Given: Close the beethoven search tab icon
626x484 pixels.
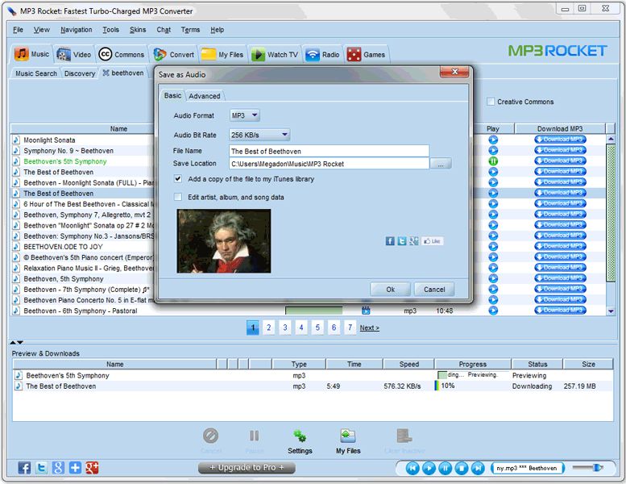Looking at the screenshot, I should 106,73.
